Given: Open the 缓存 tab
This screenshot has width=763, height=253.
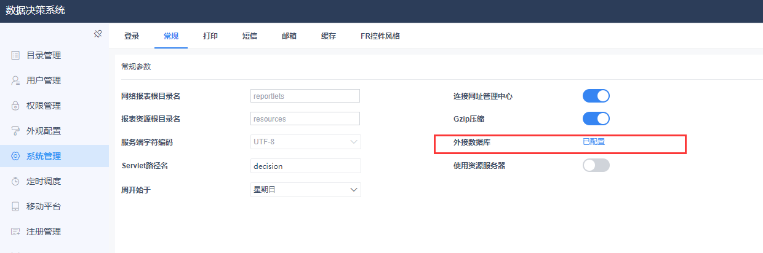Looking at the screenshot, I should pos(329,36).
